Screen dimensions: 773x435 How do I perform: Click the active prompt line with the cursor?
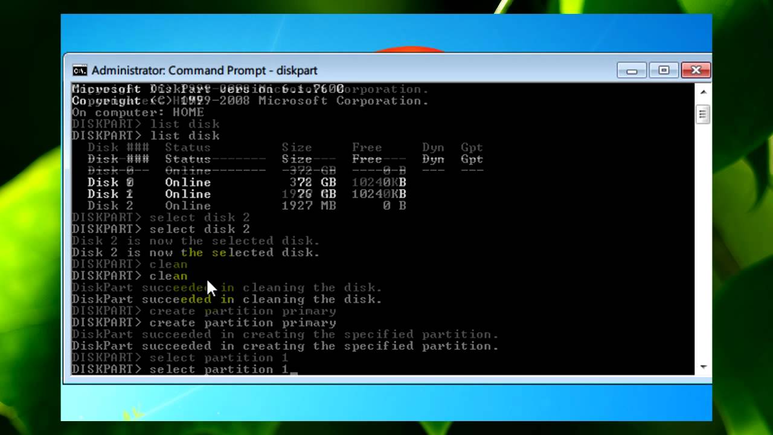click(185, 369)
